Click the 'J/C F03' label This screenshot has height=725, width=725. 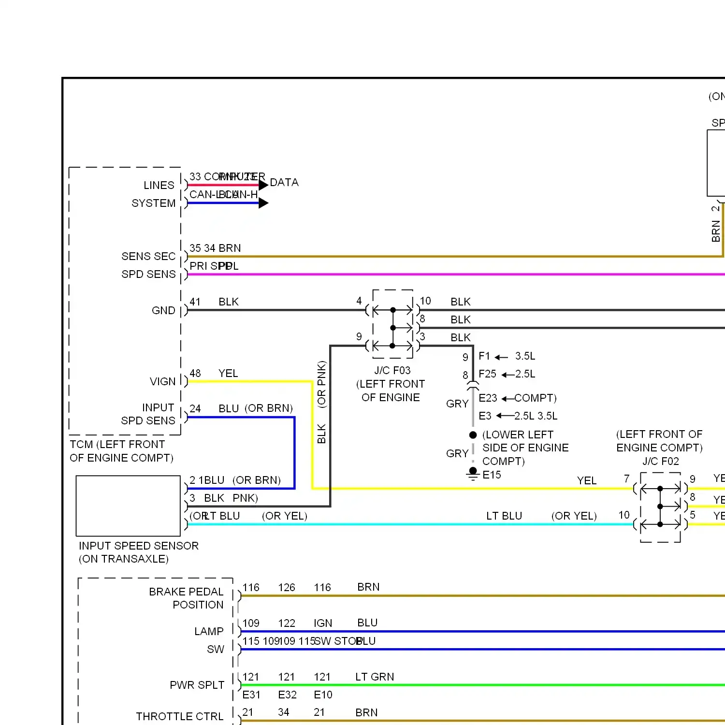tap(392, 370)
